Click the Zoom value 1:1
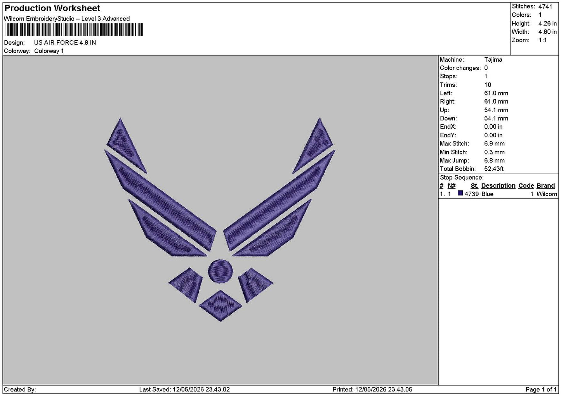 (x=542, y=40)
